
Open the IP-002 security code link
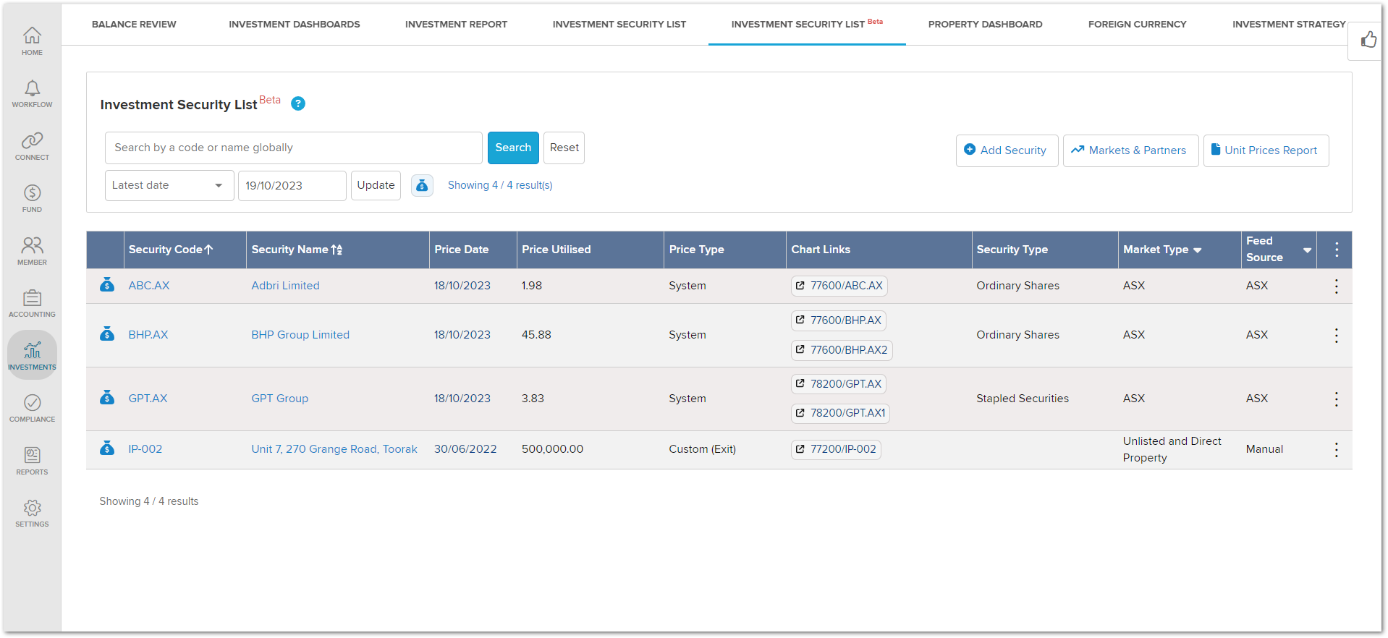pos(145,449)
